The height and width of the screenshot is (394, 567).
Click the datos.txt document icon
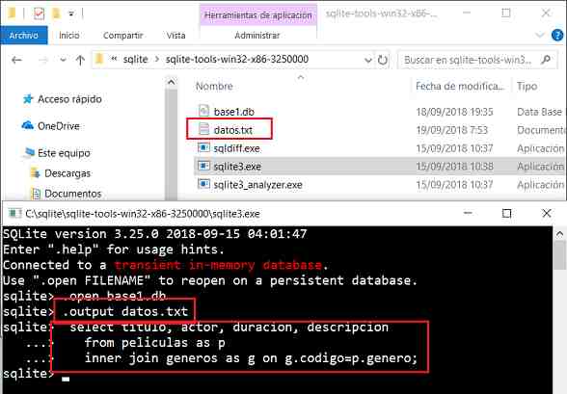pos(204,129)
